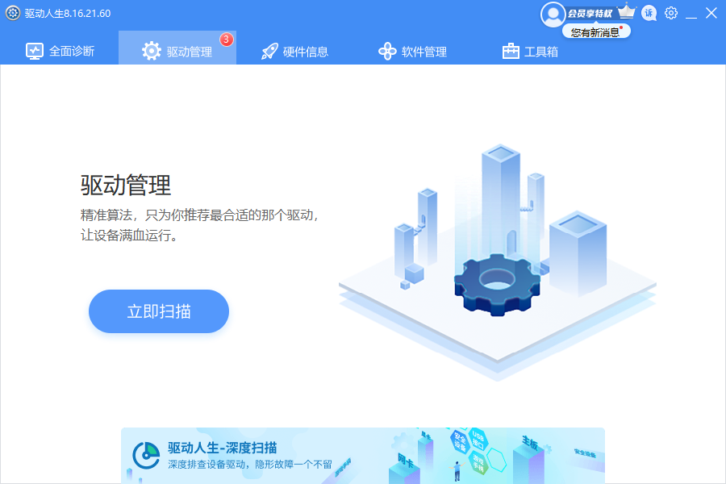726x484 pixels.
Task: Click the circular scan icon in 深度扫描 banner
Action: point(145,453)
